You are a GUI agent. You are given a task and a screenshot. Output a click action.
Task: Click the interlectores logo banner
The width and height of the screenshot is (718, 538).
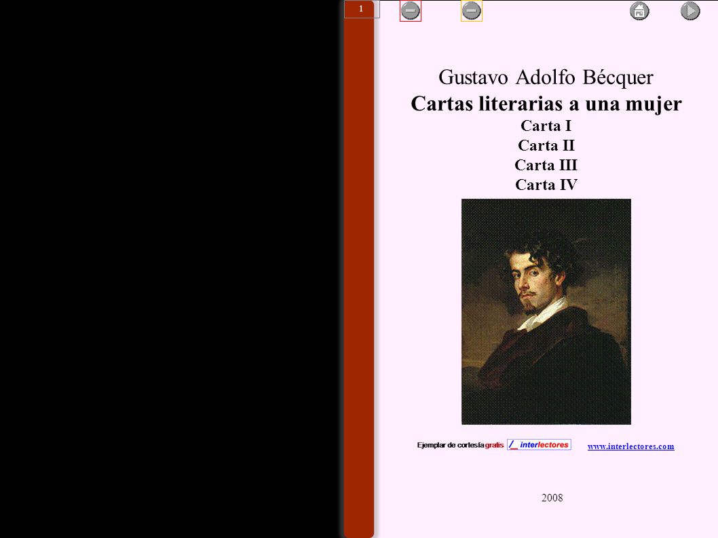click(x=539, y=444)
